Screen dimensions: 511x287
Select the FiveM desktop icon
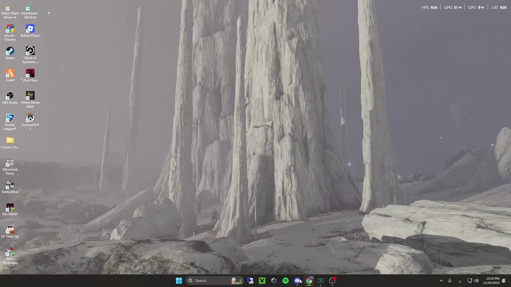pos(10,76)
